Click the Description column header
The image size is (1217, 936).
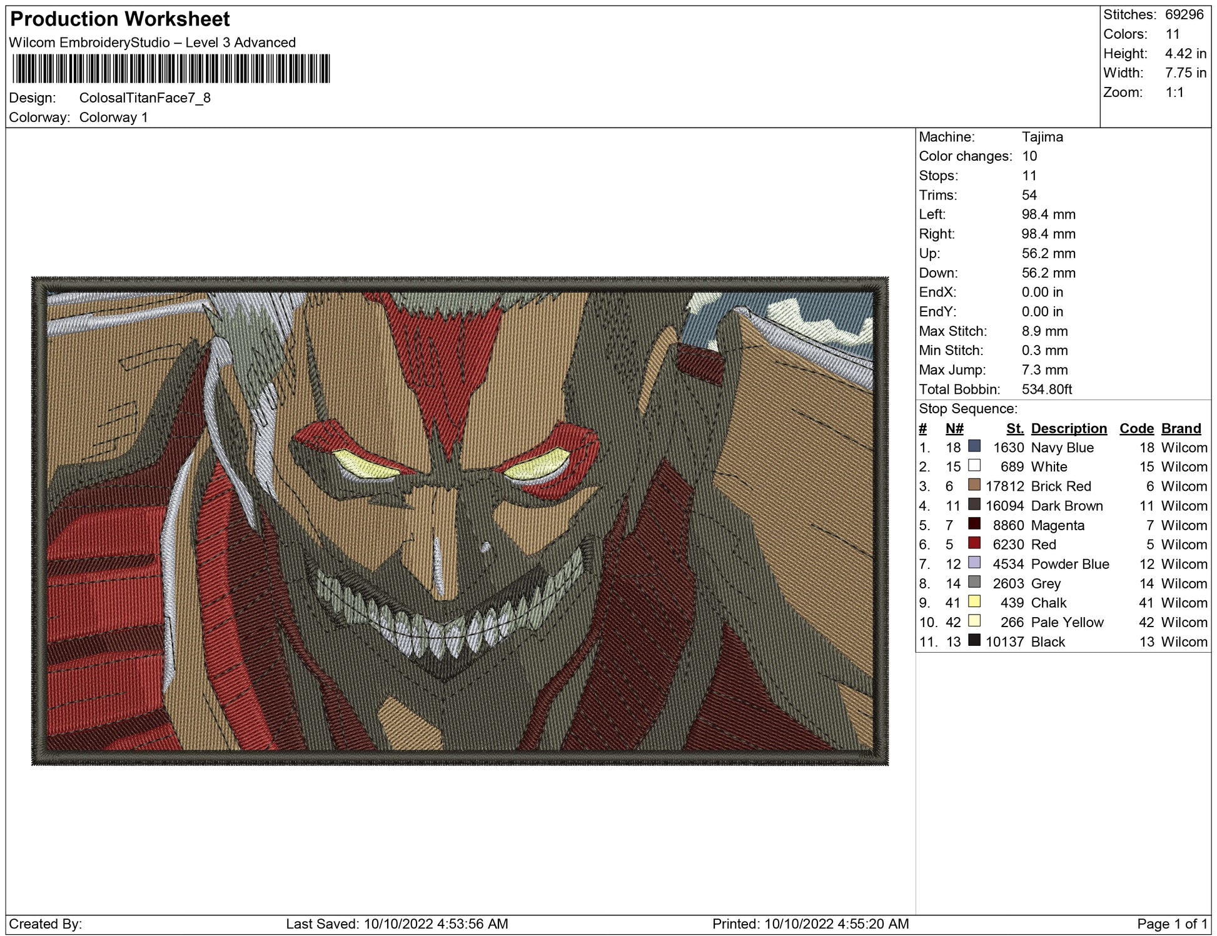1068,428
